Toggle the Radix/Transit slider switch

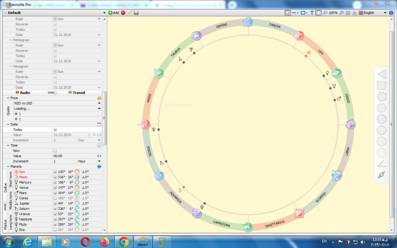52,93
